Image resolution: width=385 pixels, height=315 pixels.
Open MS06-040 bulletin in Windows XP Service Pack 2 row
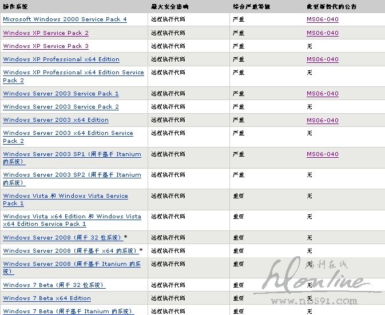pyautogui.click(x=323, y=33)
